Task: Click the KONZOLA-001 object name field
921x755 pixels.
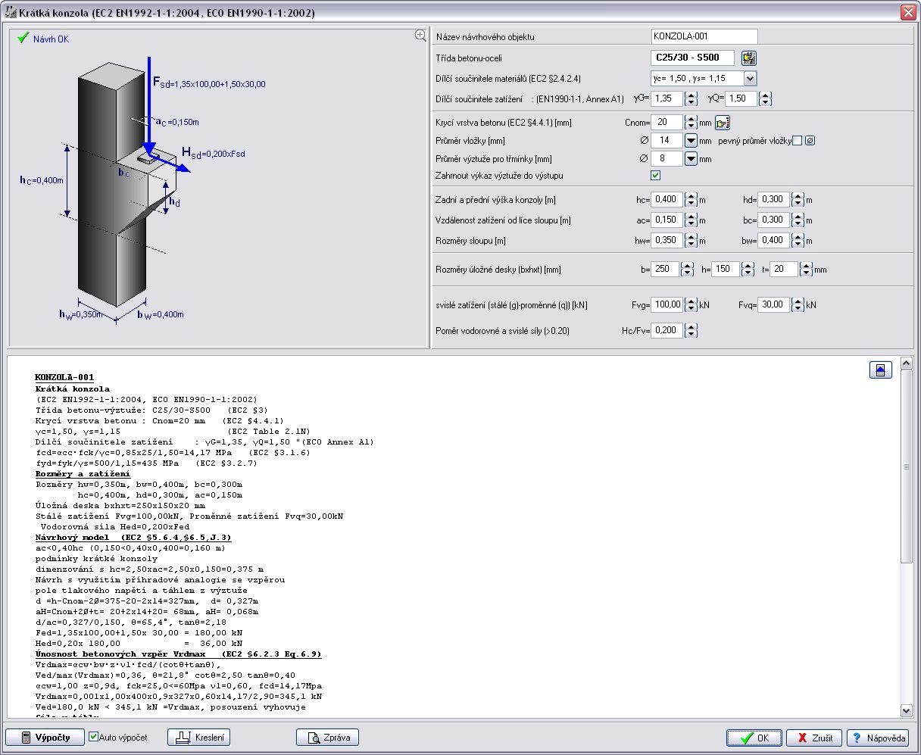Action: coord(704,36)
